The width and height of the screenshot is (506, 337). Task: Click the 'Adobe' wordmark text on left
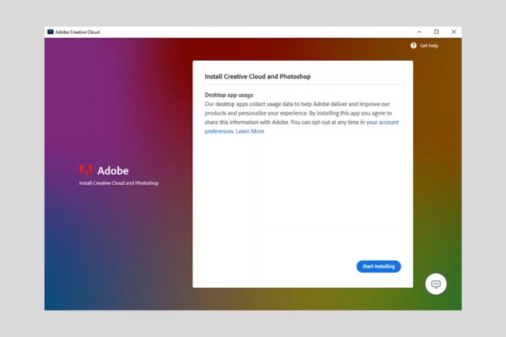(113, 171)
